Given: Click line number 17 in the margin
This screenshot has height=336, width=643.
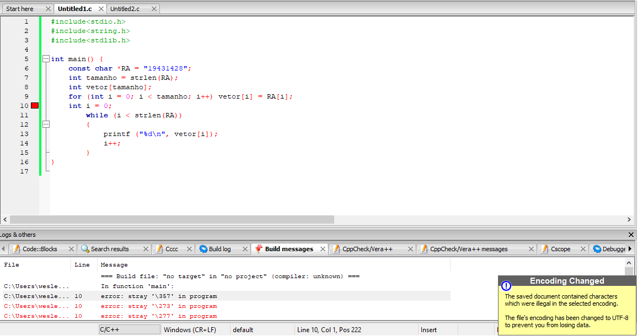Looking at the screenshot, I should 24,172.
